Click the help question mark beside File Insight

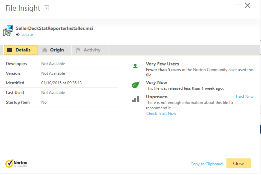46,8
